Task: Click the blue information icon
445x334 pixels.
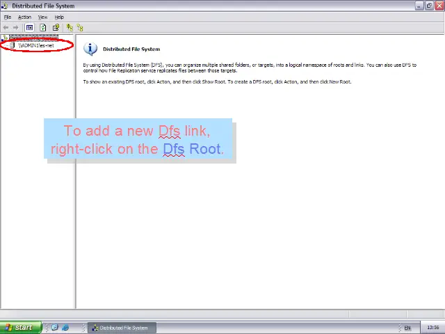Action: coord(90,49)
